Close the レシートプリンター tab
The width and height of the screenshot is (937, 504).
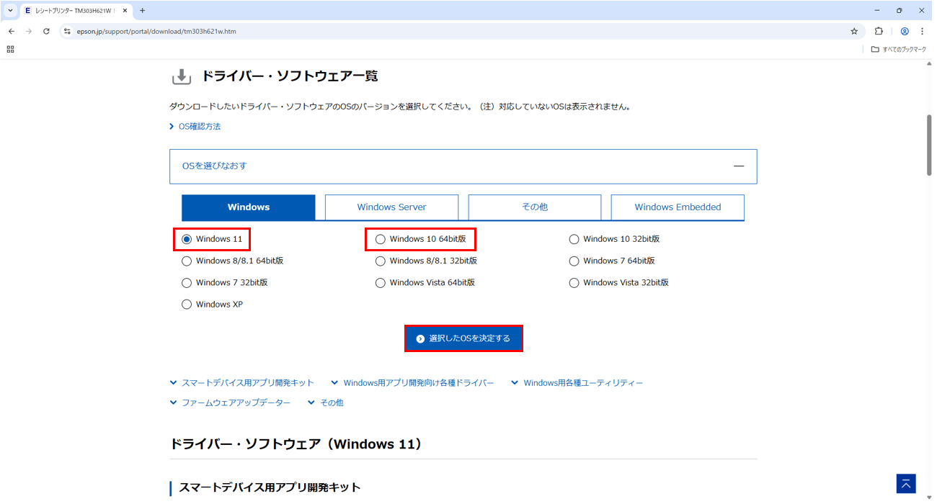click(125, 11)
